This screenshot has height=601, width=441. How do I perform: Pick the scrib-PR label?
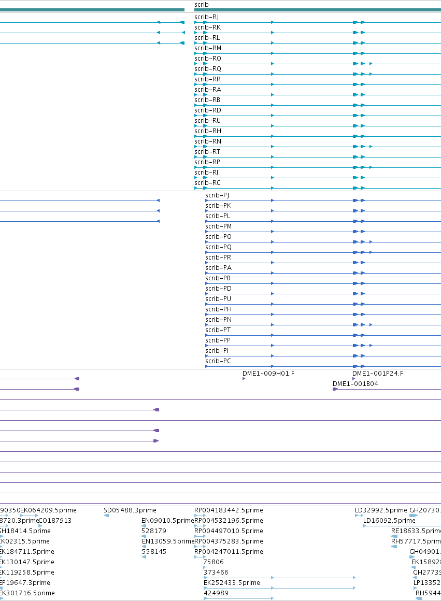pos(218,257)
